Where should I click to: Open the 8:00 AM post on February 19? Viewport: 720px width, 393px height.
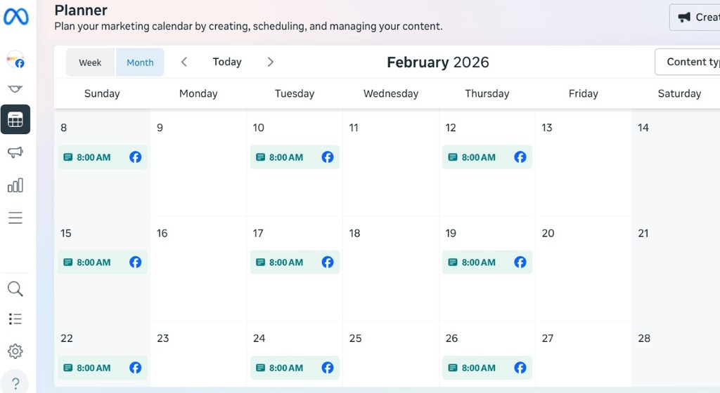click(479, 262)
